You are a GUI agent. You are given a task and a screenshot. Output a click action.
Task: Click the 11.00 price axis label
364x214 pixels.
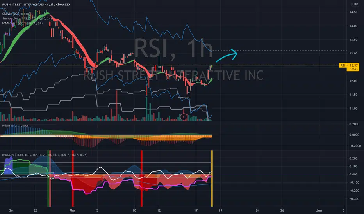pos(353,108)
